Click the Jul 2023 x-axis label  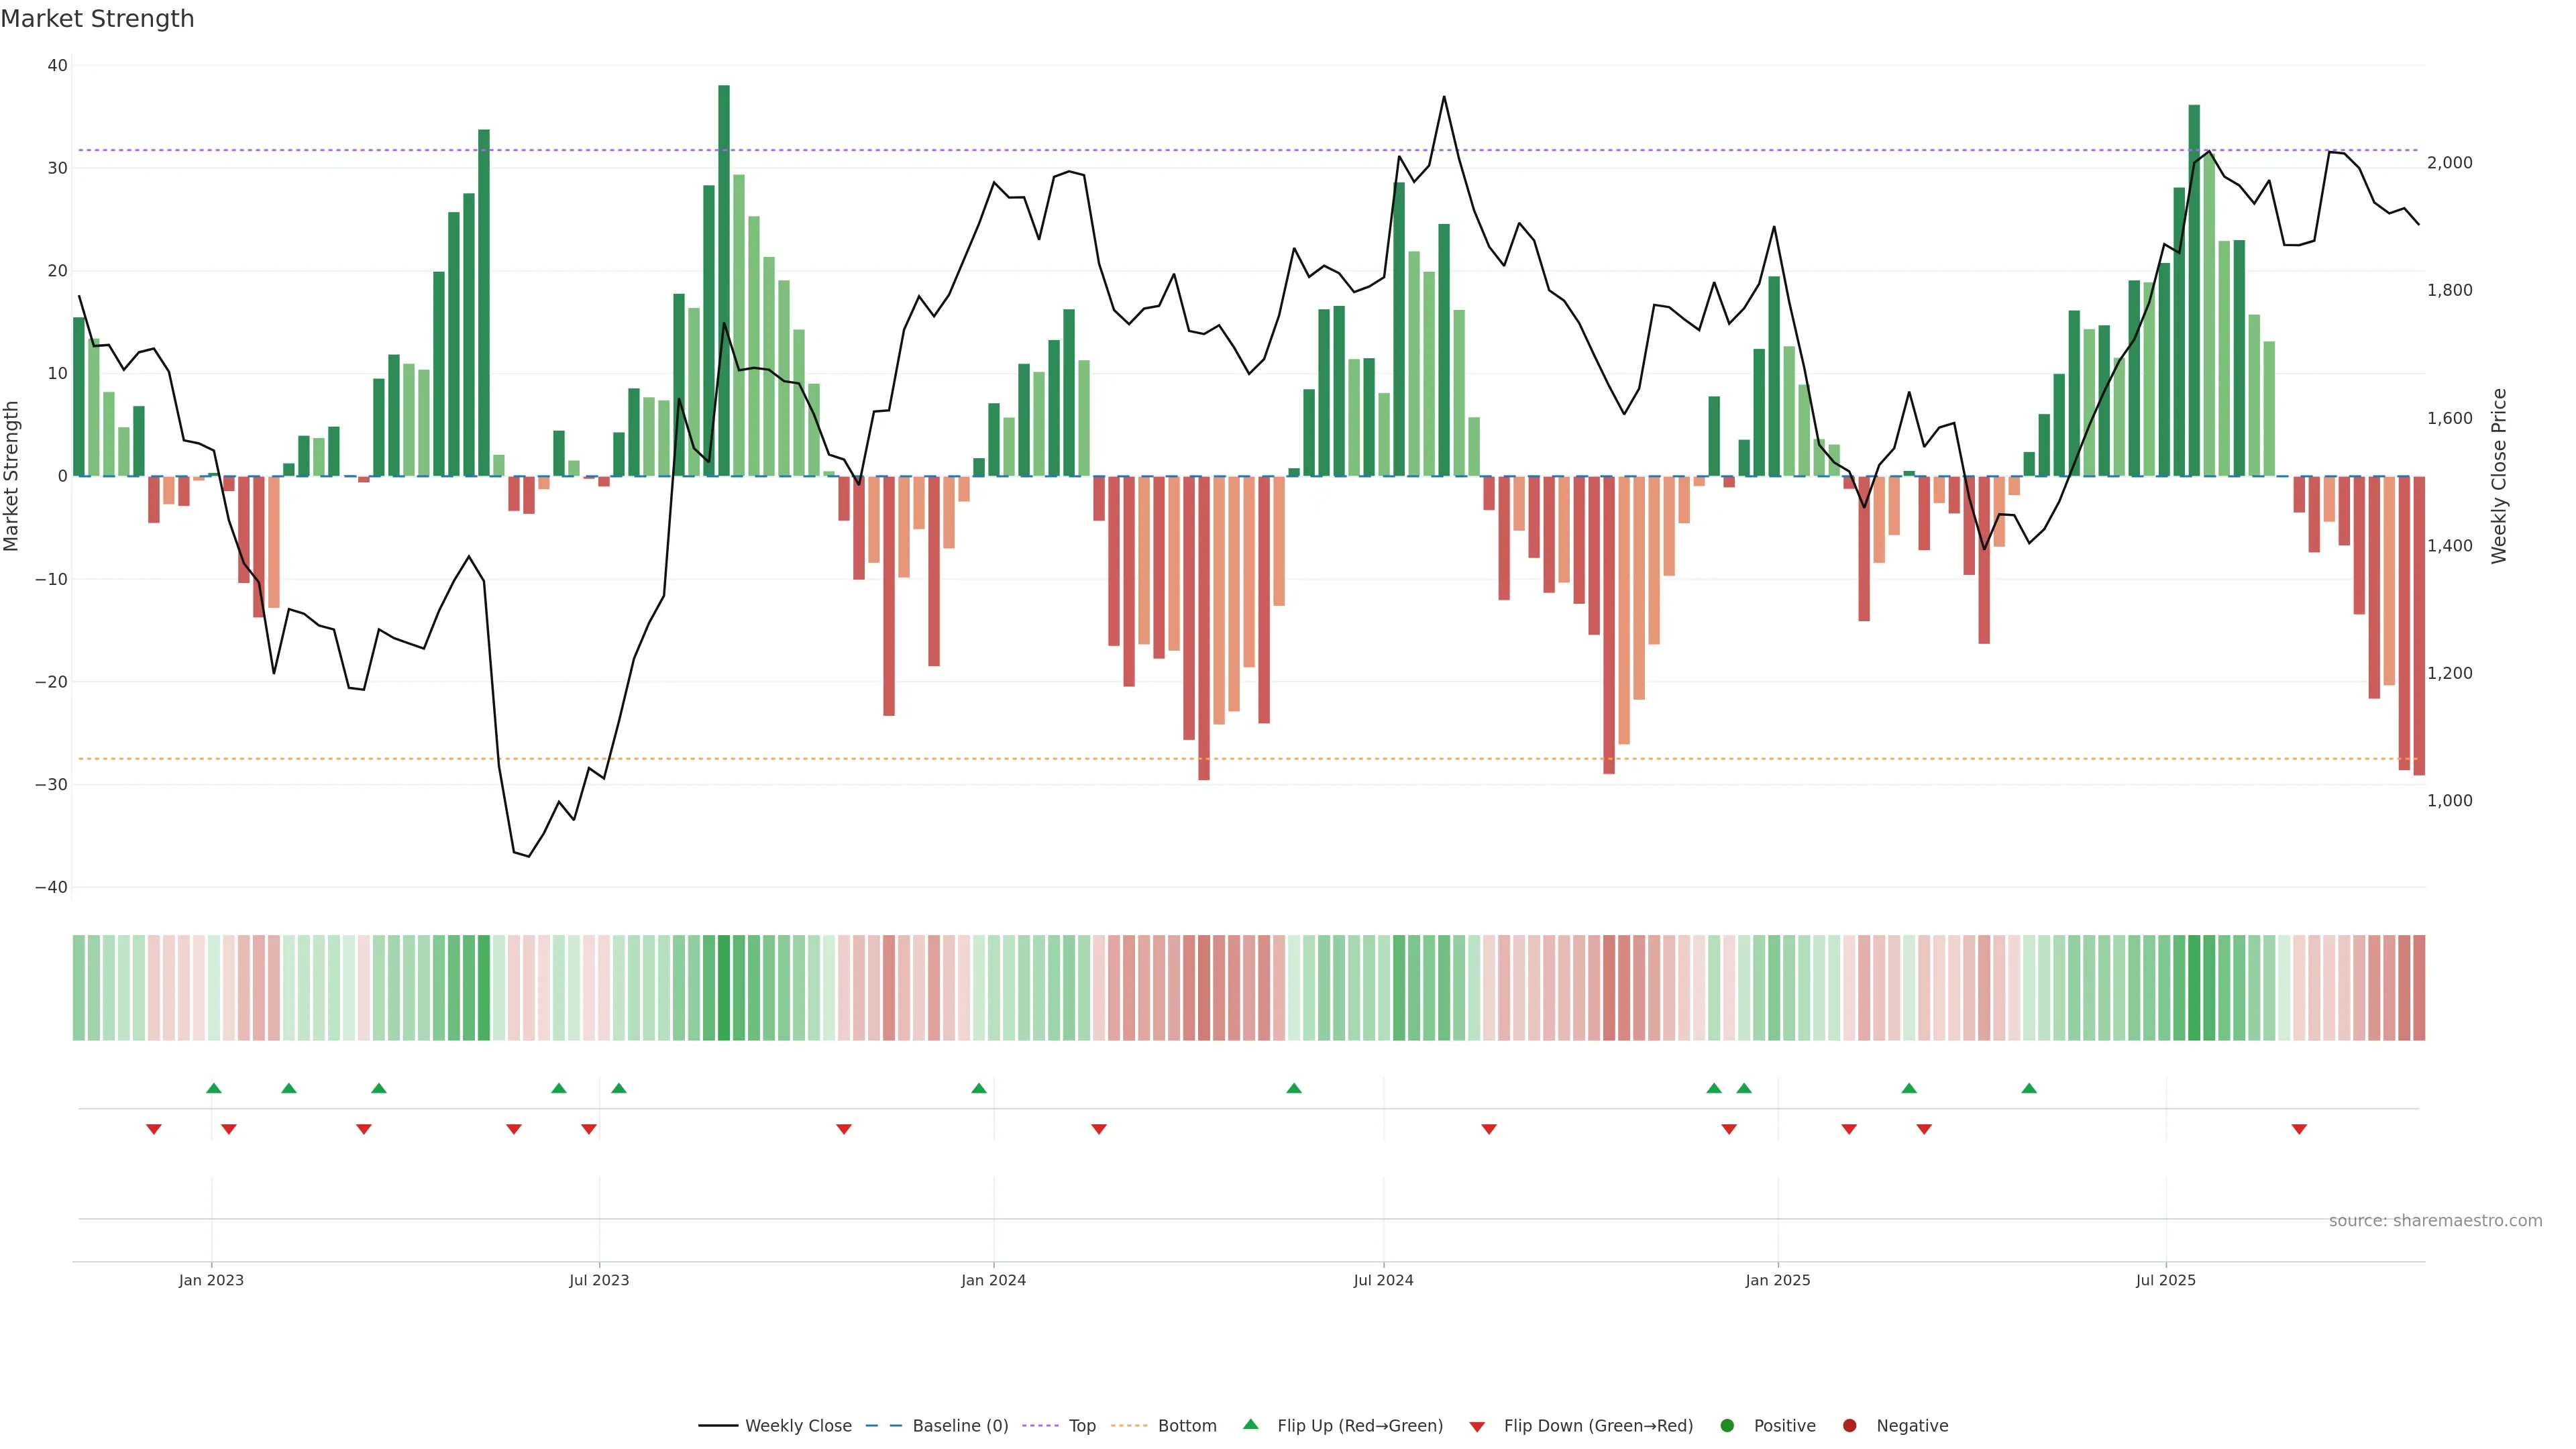point(599,1280)
